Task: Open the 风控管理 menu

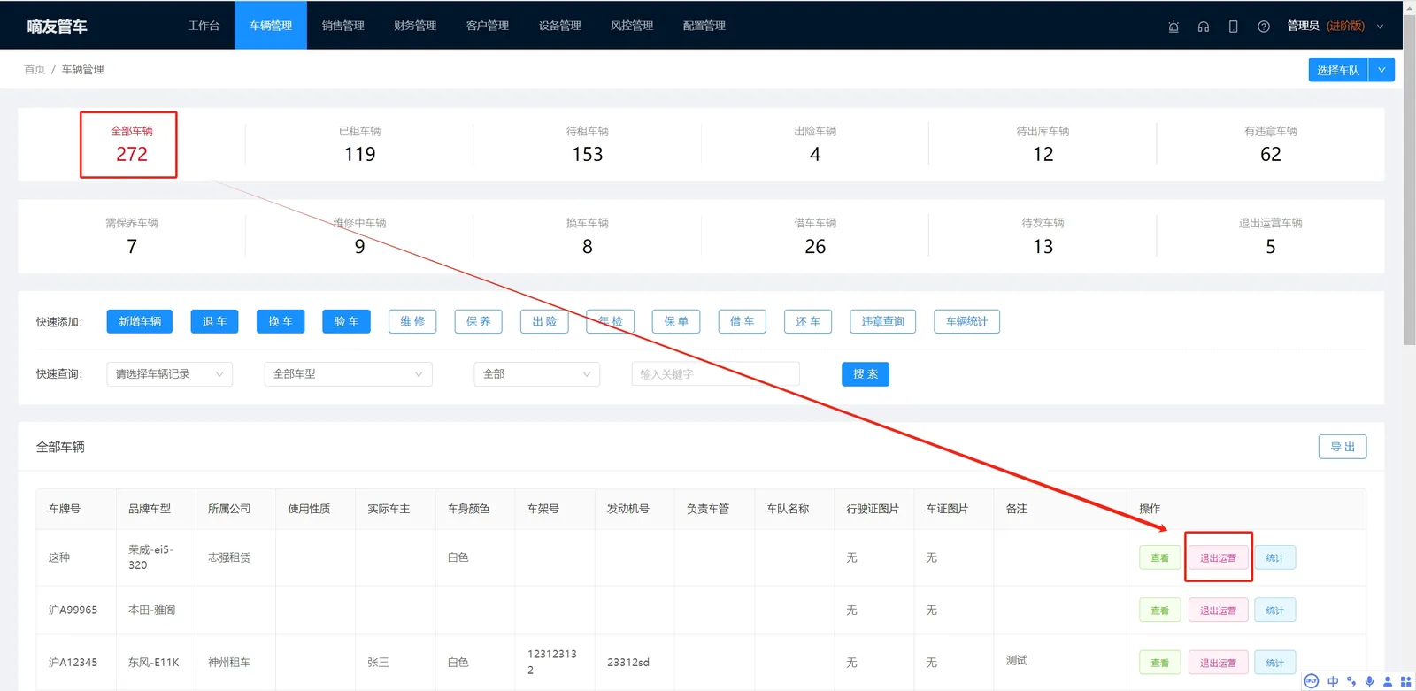Action: 632,26
